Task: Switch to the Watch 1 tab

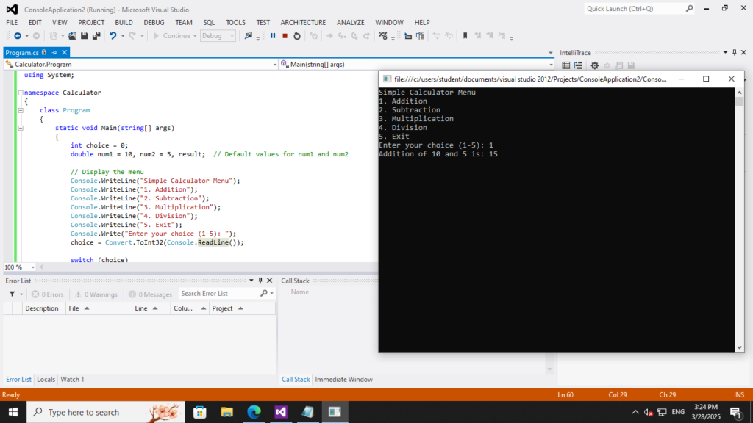Action: (x=72, y=380)
